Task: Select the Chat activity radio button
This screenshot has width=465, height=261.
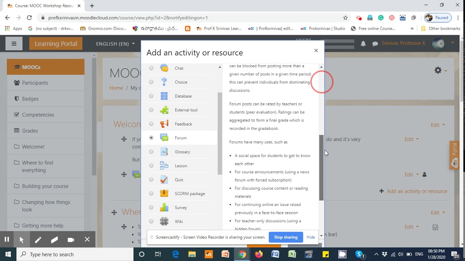Action: pos(151,68)
